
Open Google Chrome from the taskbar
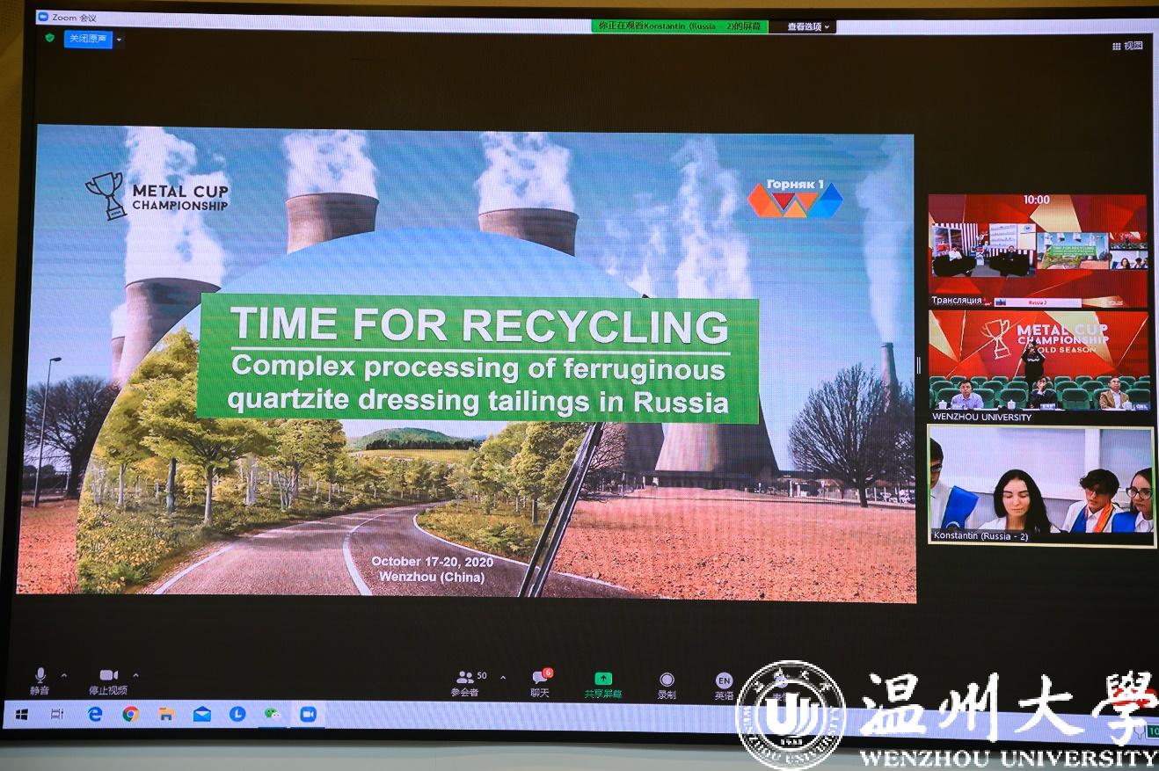(x=130, y=714)
